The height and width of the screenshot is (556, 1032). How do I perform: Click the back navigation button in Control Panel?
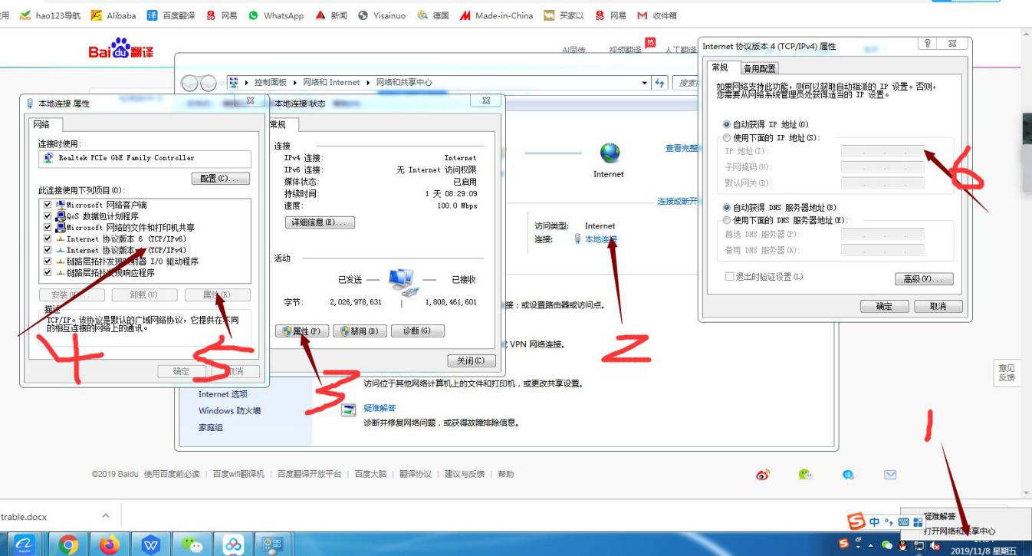pyautogui.click(x=189, y=83)
